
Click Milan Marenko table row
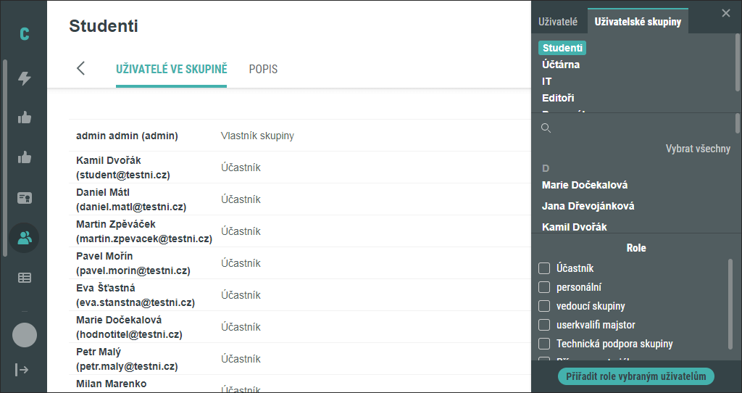click(x=300, y=384)
